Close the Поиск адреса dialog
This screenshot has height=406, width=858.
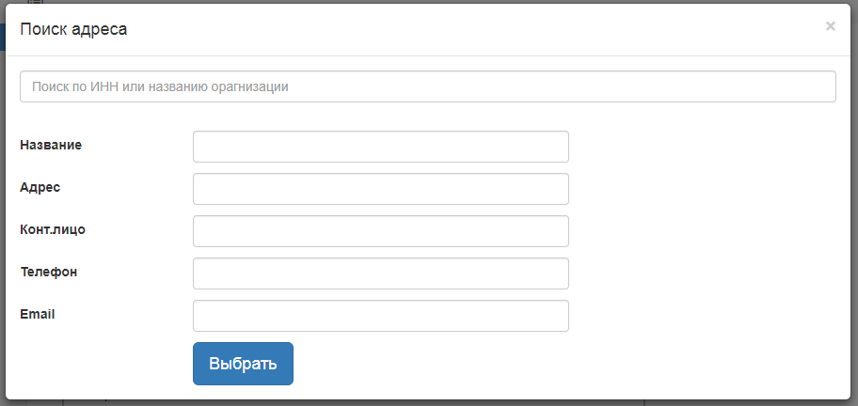click(x=830, y=26)
